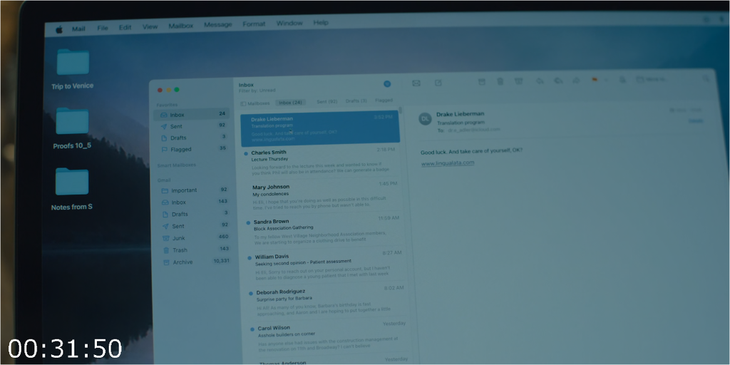Select Sent (92) in favorites bar

pos(327,101)
